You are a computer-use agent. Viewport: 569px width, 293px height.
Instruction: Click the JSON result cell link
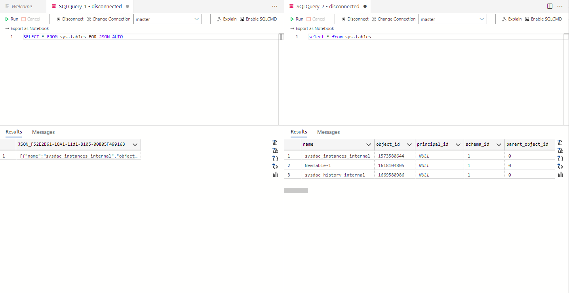[x=78, y=156]
